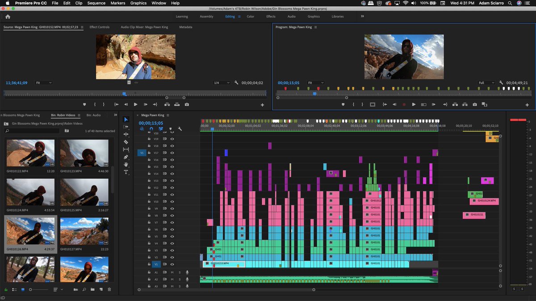The image size is (536, 301).
Task: Switch to Audio Clip Mixer tab
Action: pos(144,27)
